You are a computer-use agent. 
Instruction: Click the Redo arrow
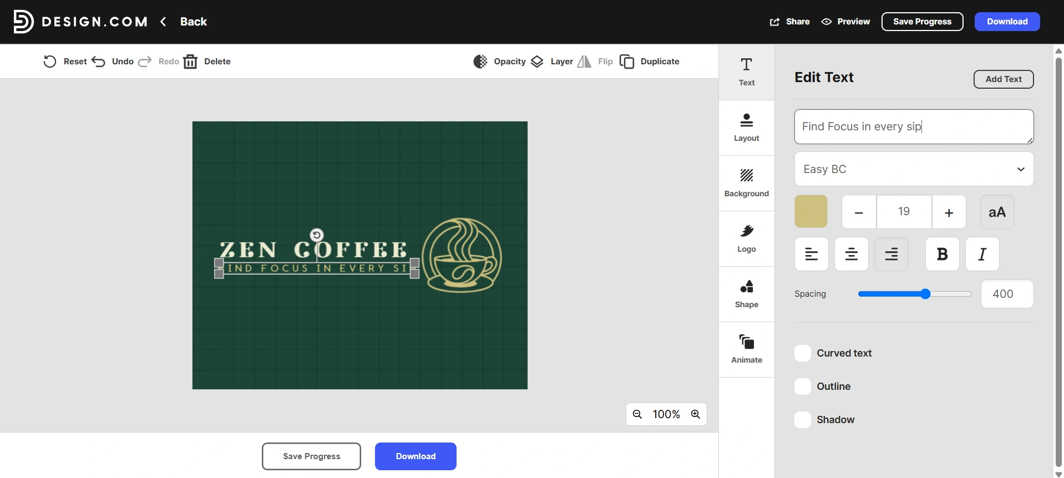145,62
